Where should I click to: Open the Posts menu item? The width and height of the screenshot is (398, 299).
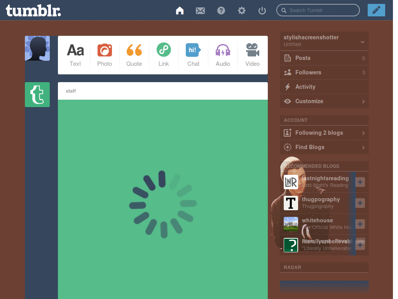click(325, 58)
